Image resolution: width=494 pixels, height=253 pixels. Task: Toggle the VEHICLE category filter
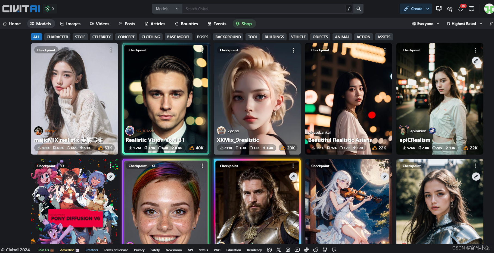298,37
